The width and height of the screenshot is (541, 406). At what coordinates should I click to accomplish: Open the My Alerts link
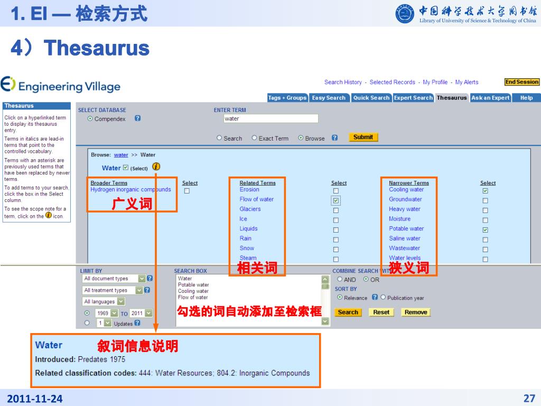click(x=467, y=82)
